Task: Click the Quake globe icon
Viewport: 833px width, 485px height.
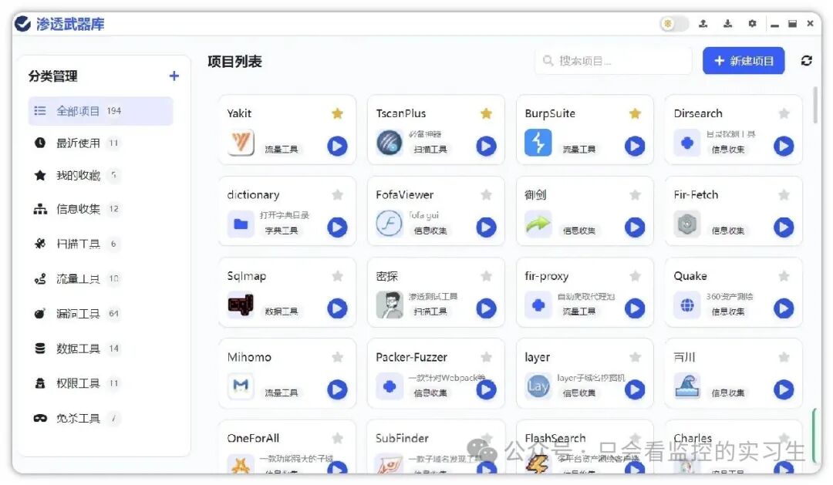Action: point(687,305)
